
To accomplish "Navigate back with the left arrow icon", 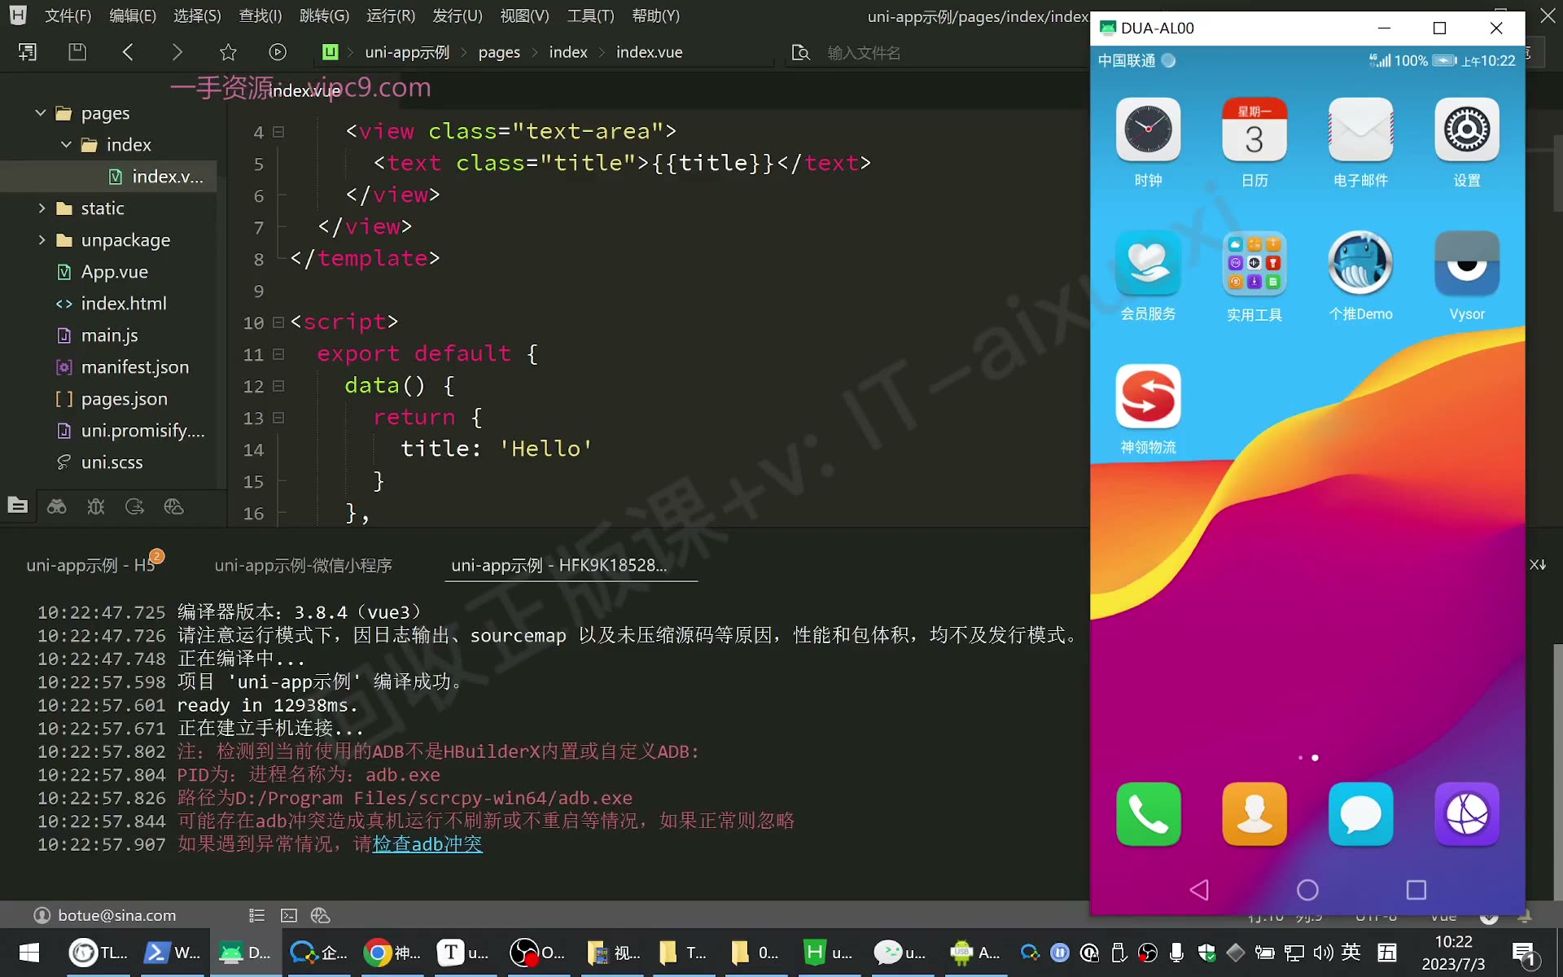I will click(128, 52).
